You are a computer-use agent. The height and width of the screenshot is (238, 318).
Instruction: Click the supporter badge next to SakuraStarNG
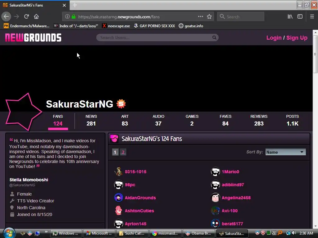pos(121,104)
